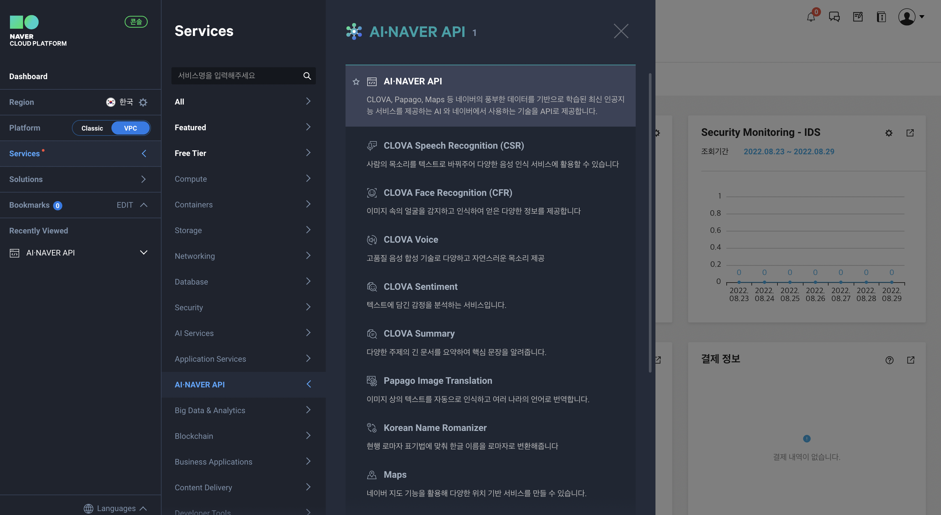Screen dimensions: 941x515
Task: Click the notification bell icon
Action: (810, 17)
